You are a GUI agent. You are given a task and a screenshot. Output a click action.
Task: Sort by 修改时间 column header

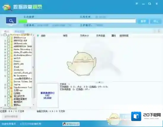click(124, 36)
